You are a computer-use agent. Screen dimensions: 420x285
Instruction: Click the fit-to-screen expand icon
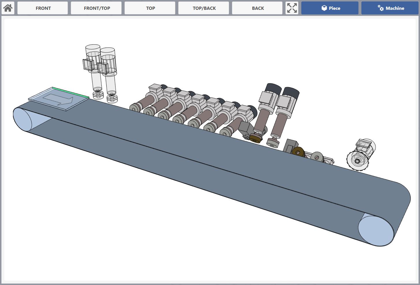(x=292, y=8)
